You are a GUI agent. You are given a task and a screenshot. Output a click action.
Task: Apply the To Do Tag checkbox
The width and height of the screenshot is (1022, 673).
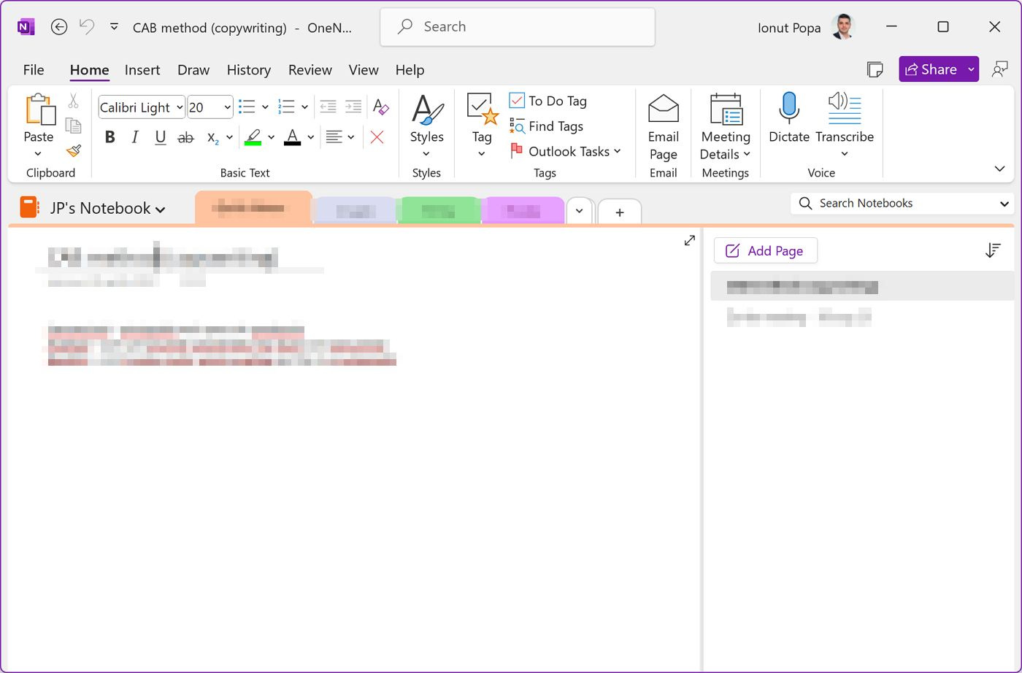coord(548,101)
